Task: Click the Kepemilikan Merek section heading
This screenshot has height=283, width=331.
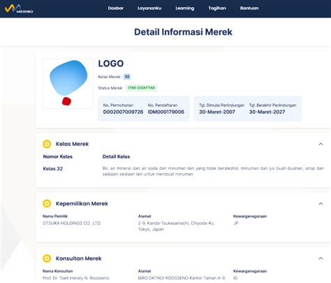Action: 82,203
